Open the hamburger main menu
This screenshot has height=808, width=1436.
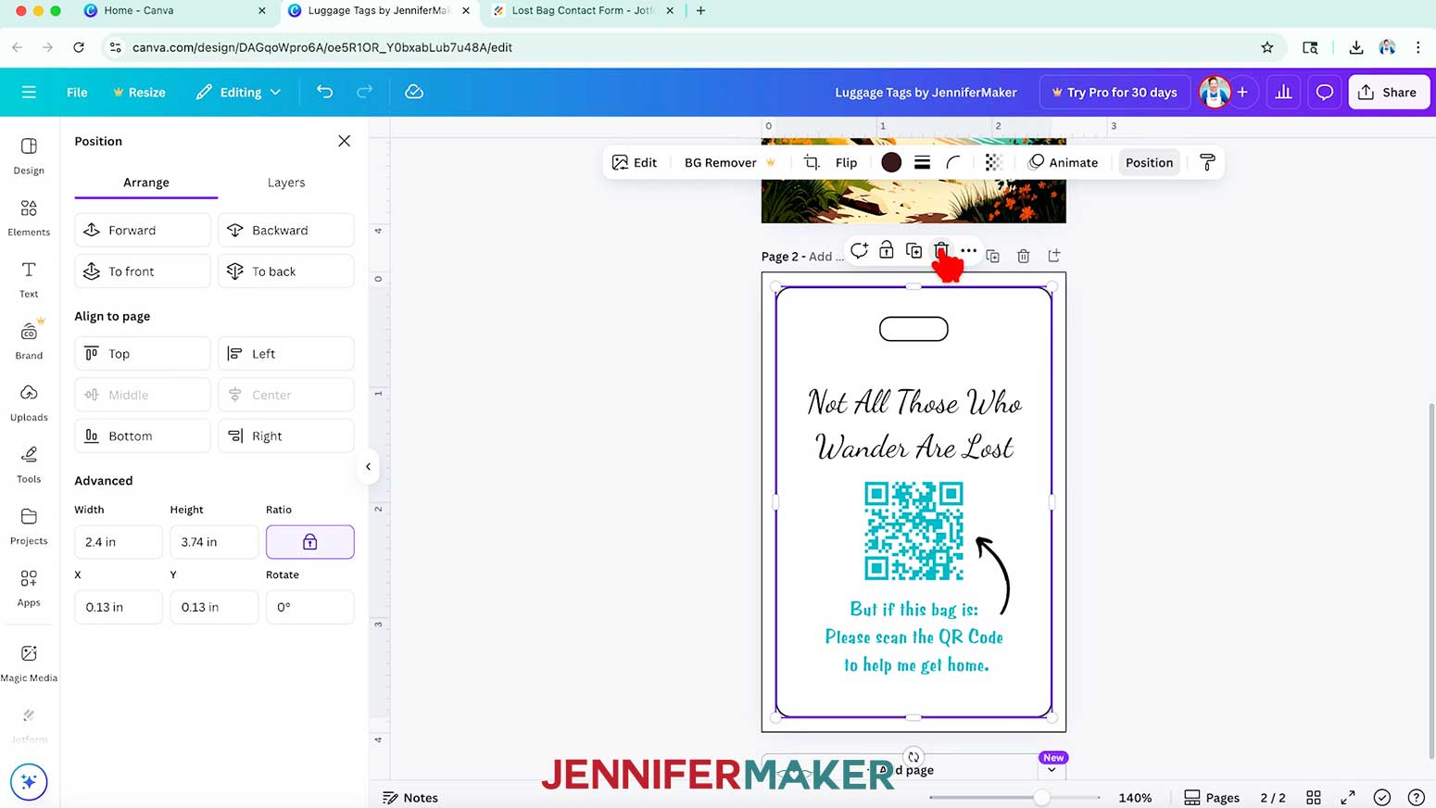tap(29, 92)
